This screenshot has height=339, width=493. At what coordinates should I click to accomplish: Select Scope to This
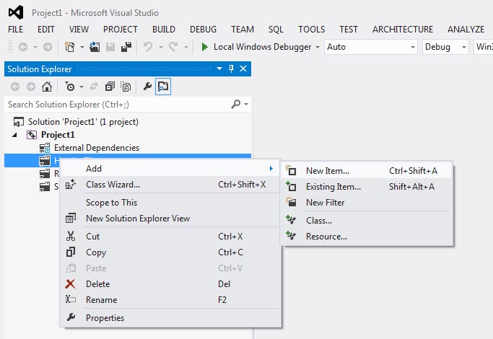tap(170, 203)
